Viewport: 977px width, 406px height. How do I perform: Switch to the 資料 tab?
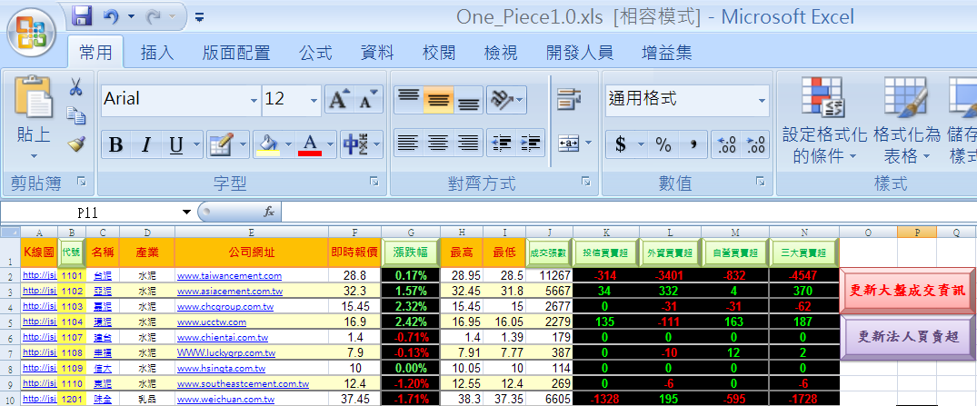(377, 53)
